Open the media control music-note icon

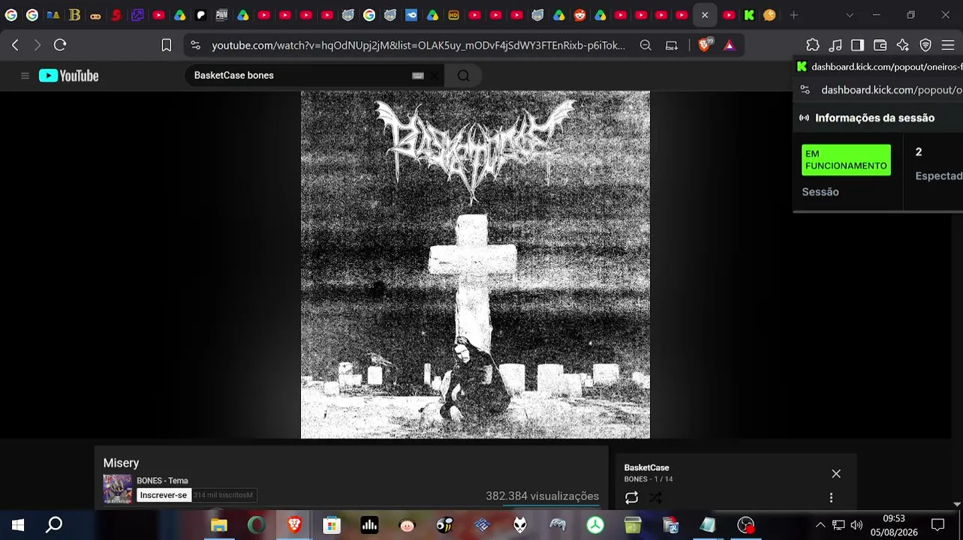tap(835, 45)
